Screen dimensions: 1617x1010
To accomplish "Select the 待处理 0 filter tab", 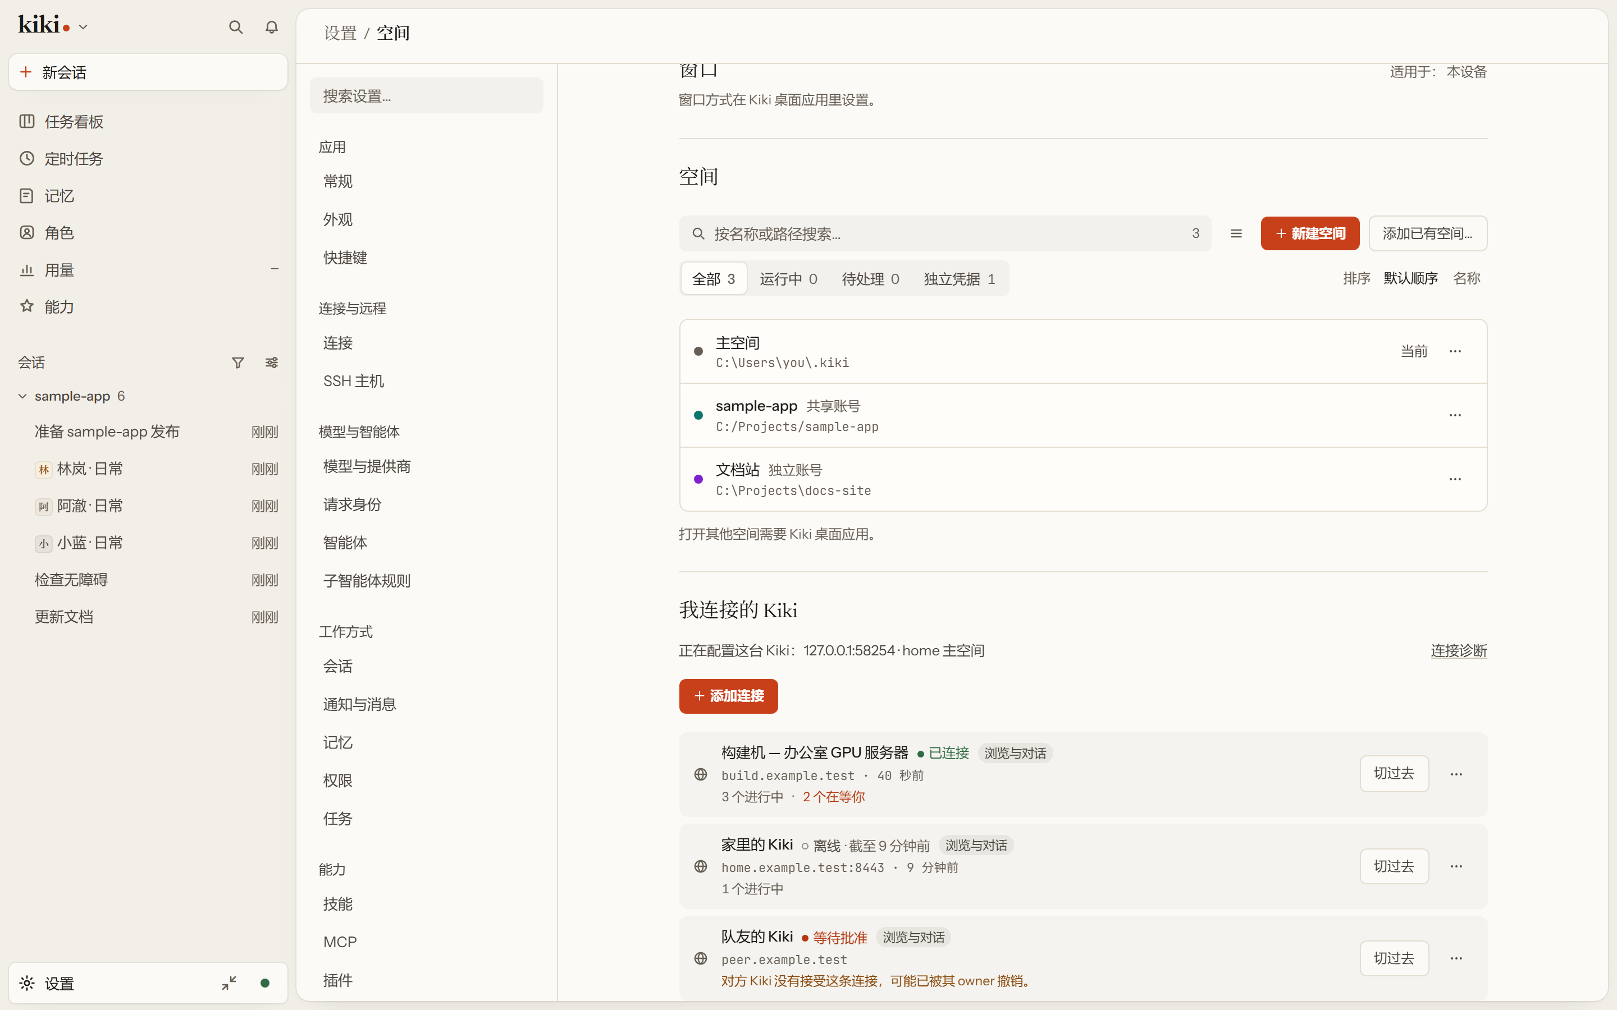I will tap(870, 278).
